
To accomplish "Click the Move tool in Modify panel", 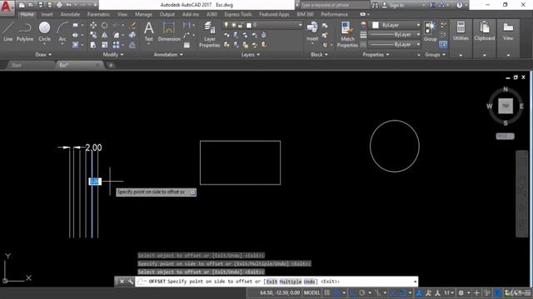I will click(93, 25).
